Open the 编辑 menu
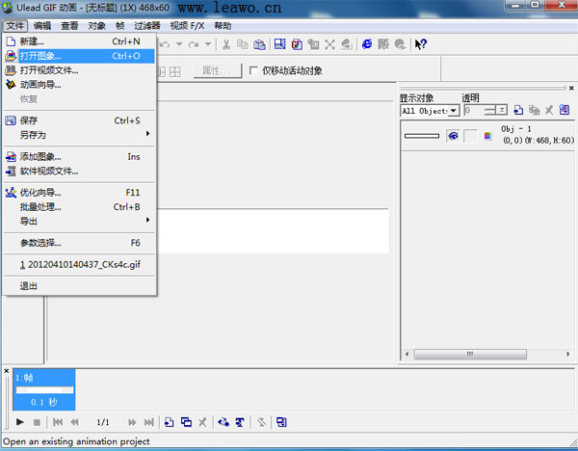Image resolution: width=578 pixels, height=451 pixels. [x=42, y=26]
